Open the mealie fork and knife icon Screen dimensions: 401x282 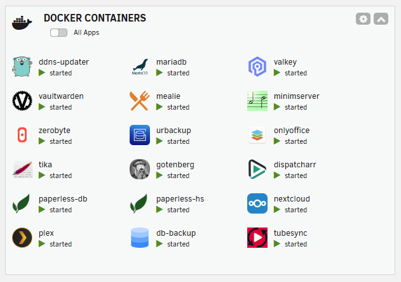pos(140,101)
